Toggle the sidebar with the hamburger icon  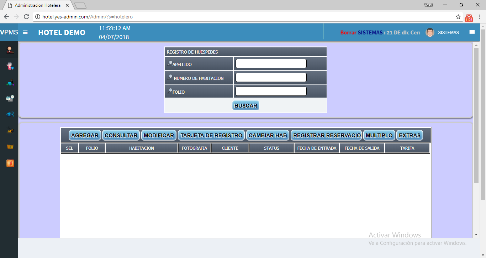click(25, 32)
